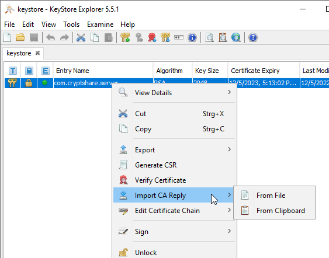Click the Import Trusted Certificate toolbar icon
The image size is (329, 258).
(x=152, y=38)
